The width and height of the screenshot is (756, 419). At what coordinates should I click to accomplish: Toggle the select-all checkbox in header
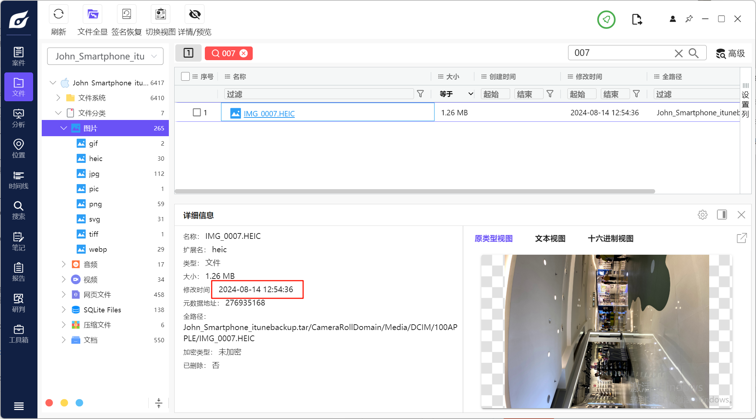(185, 76)
